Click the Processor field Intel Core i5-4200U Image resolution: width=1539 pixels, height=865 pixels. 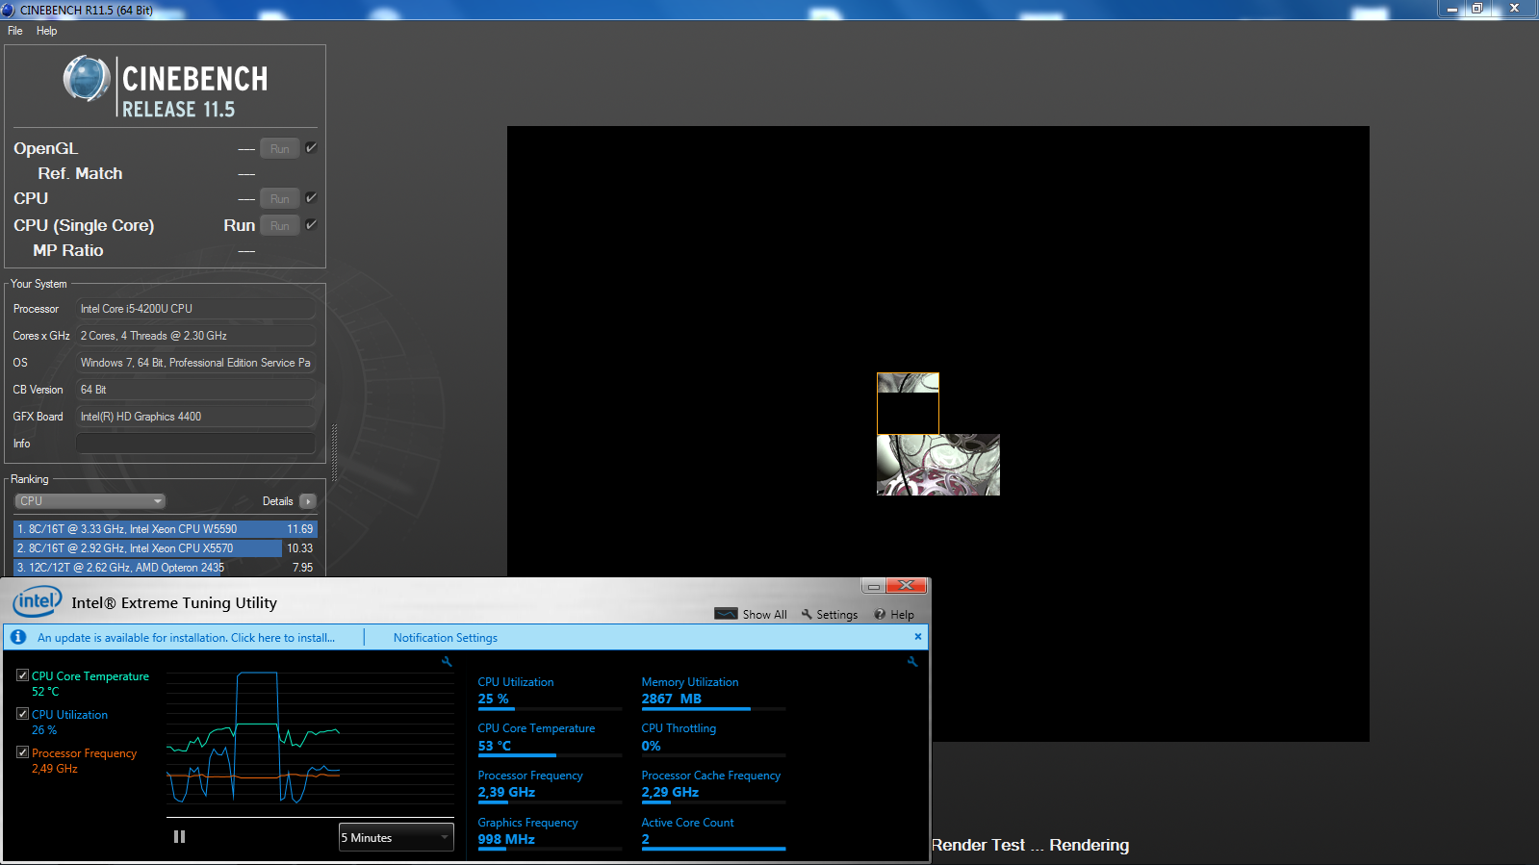[195, 309]
